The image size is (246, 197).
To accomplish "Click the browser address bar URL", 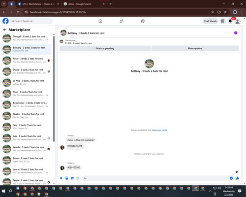I will point(58,12).
